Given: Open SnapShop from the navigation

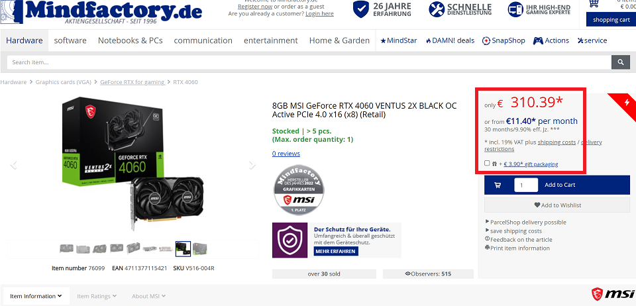Looking at the screenshot, I should (x=503, y=40).
